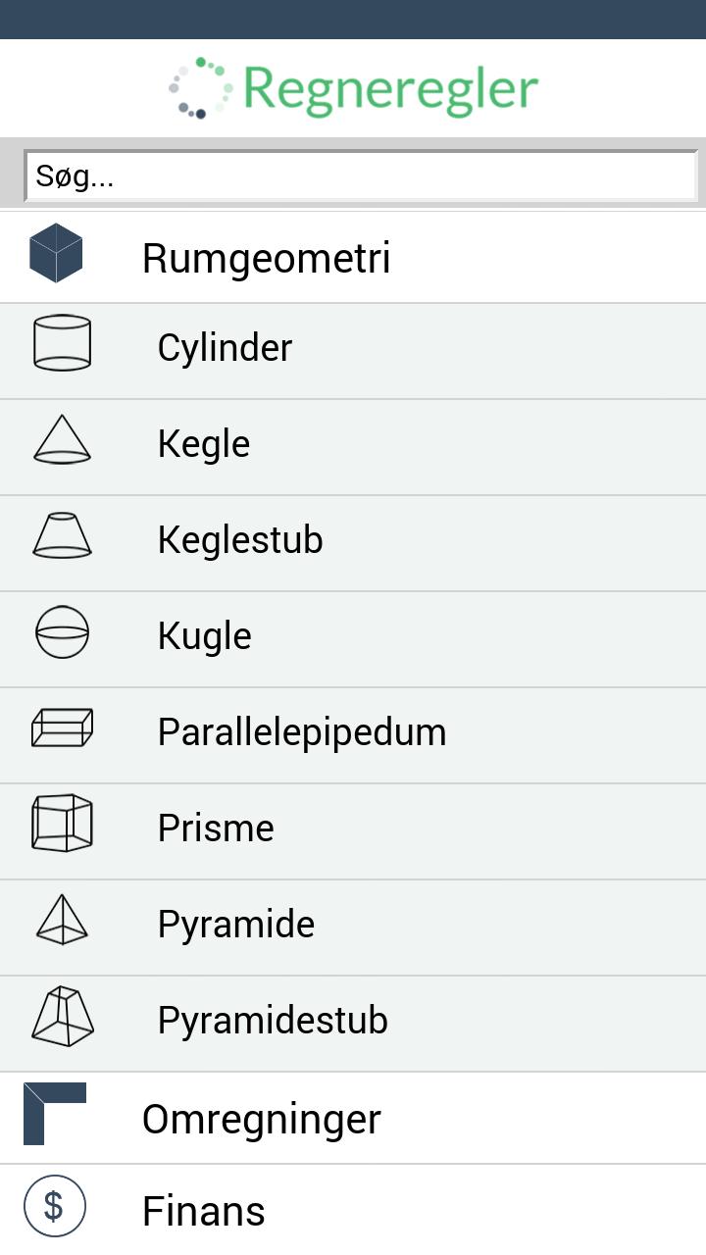Viewport: 706px width, 1255px height.
Task: Collapse the Rumgeometri category
Action: click(266, 258)
